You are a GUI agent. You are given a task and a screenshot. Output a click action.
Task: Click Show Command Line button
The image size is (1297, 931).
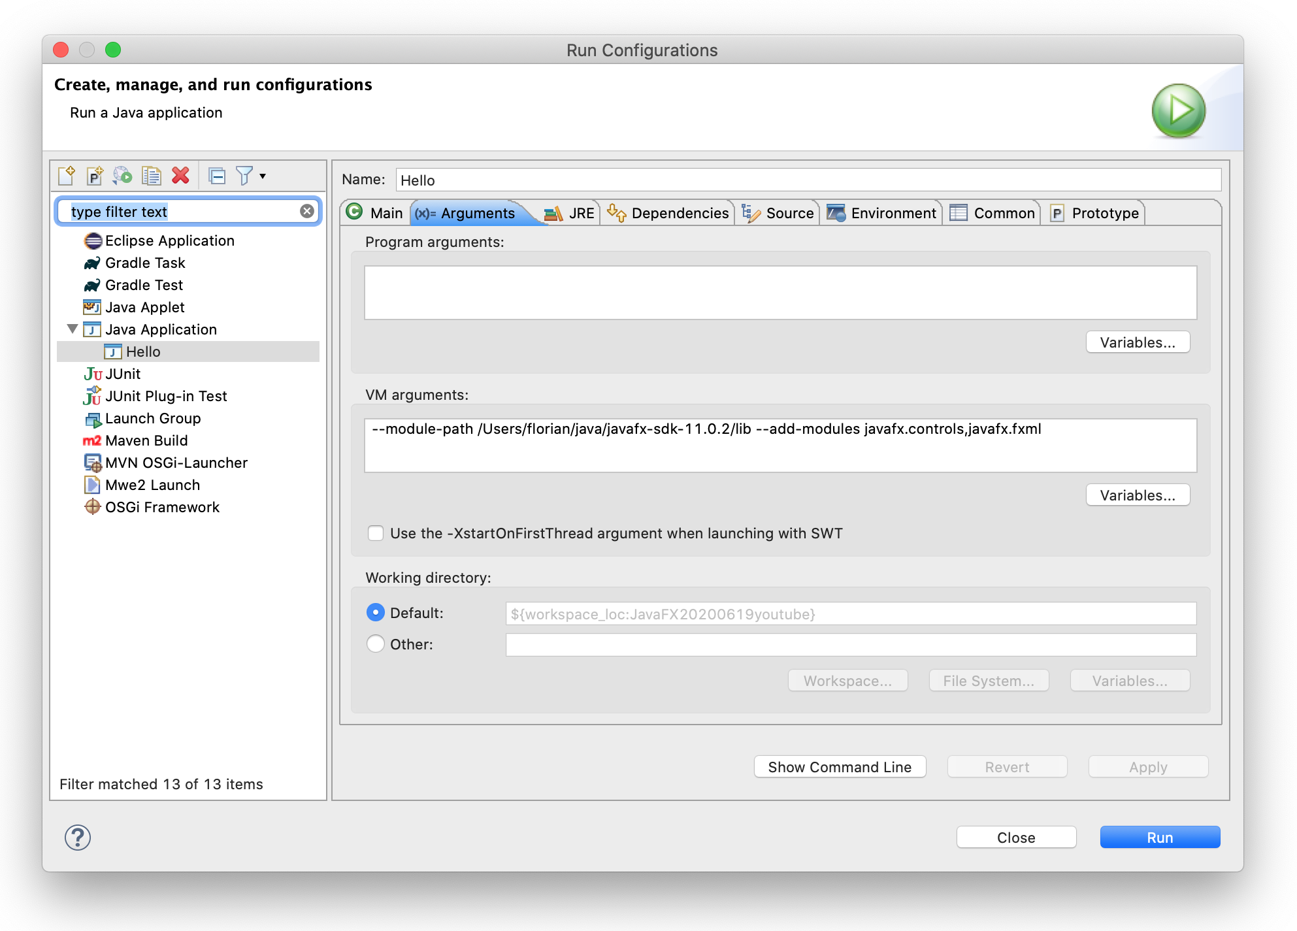(x=840, y=767)
